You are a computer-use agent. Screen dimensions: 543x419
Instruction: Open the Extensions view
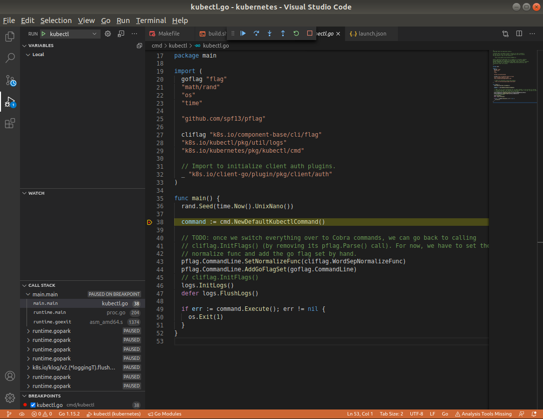[x=10, y=123]
